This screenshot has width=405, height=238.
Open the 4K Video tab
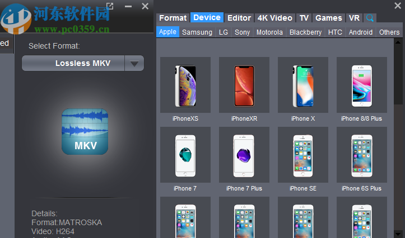[275, 18]
